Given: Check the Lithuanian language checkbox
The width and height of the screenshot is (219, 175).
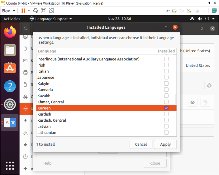Looking at the screenshot, I should click(166, 132).
